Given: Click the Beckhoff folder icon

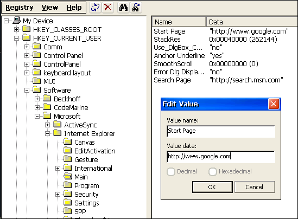Looking at the screenshot, I should tap(47, 99).
